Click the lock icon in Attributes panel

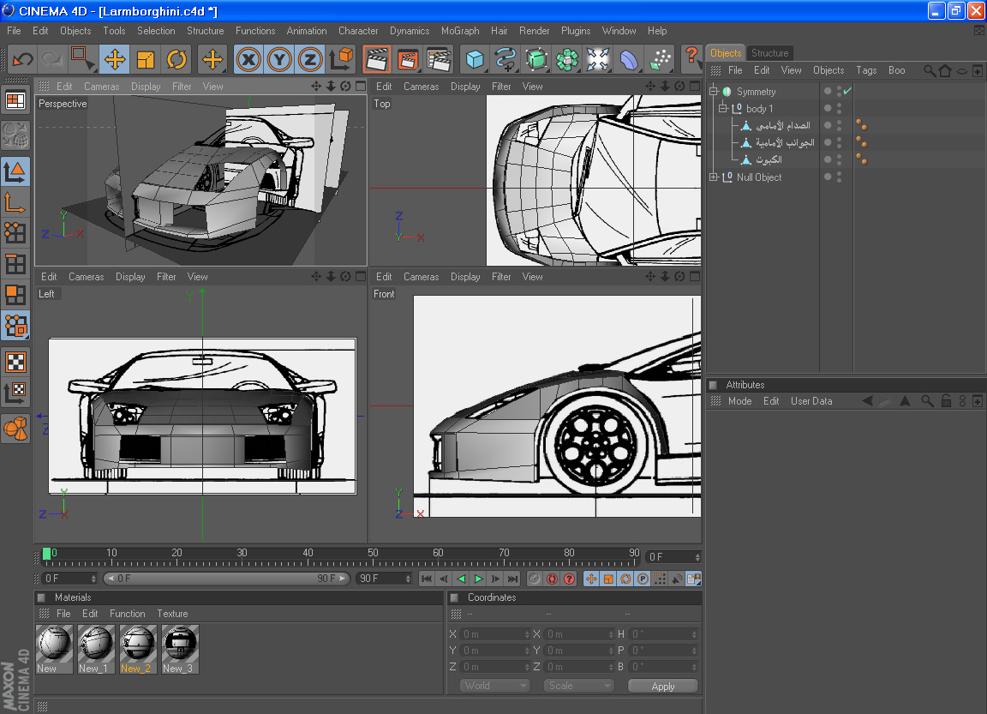pos(946,401)
